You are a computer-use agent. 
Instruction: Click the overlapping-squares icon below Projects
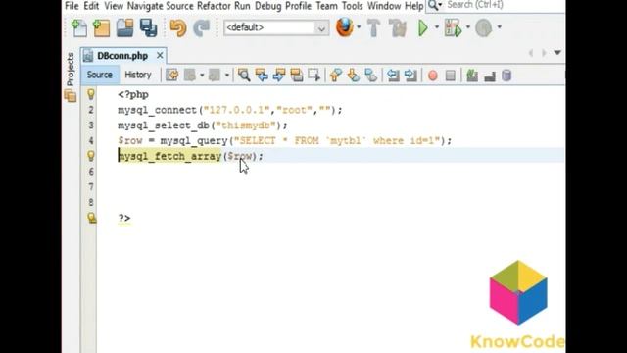coord(71,96)
